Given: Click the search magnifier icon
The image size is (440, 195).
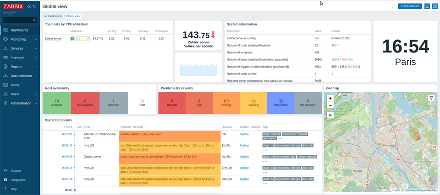Looking at the screenshot, I should coord(34,20).
